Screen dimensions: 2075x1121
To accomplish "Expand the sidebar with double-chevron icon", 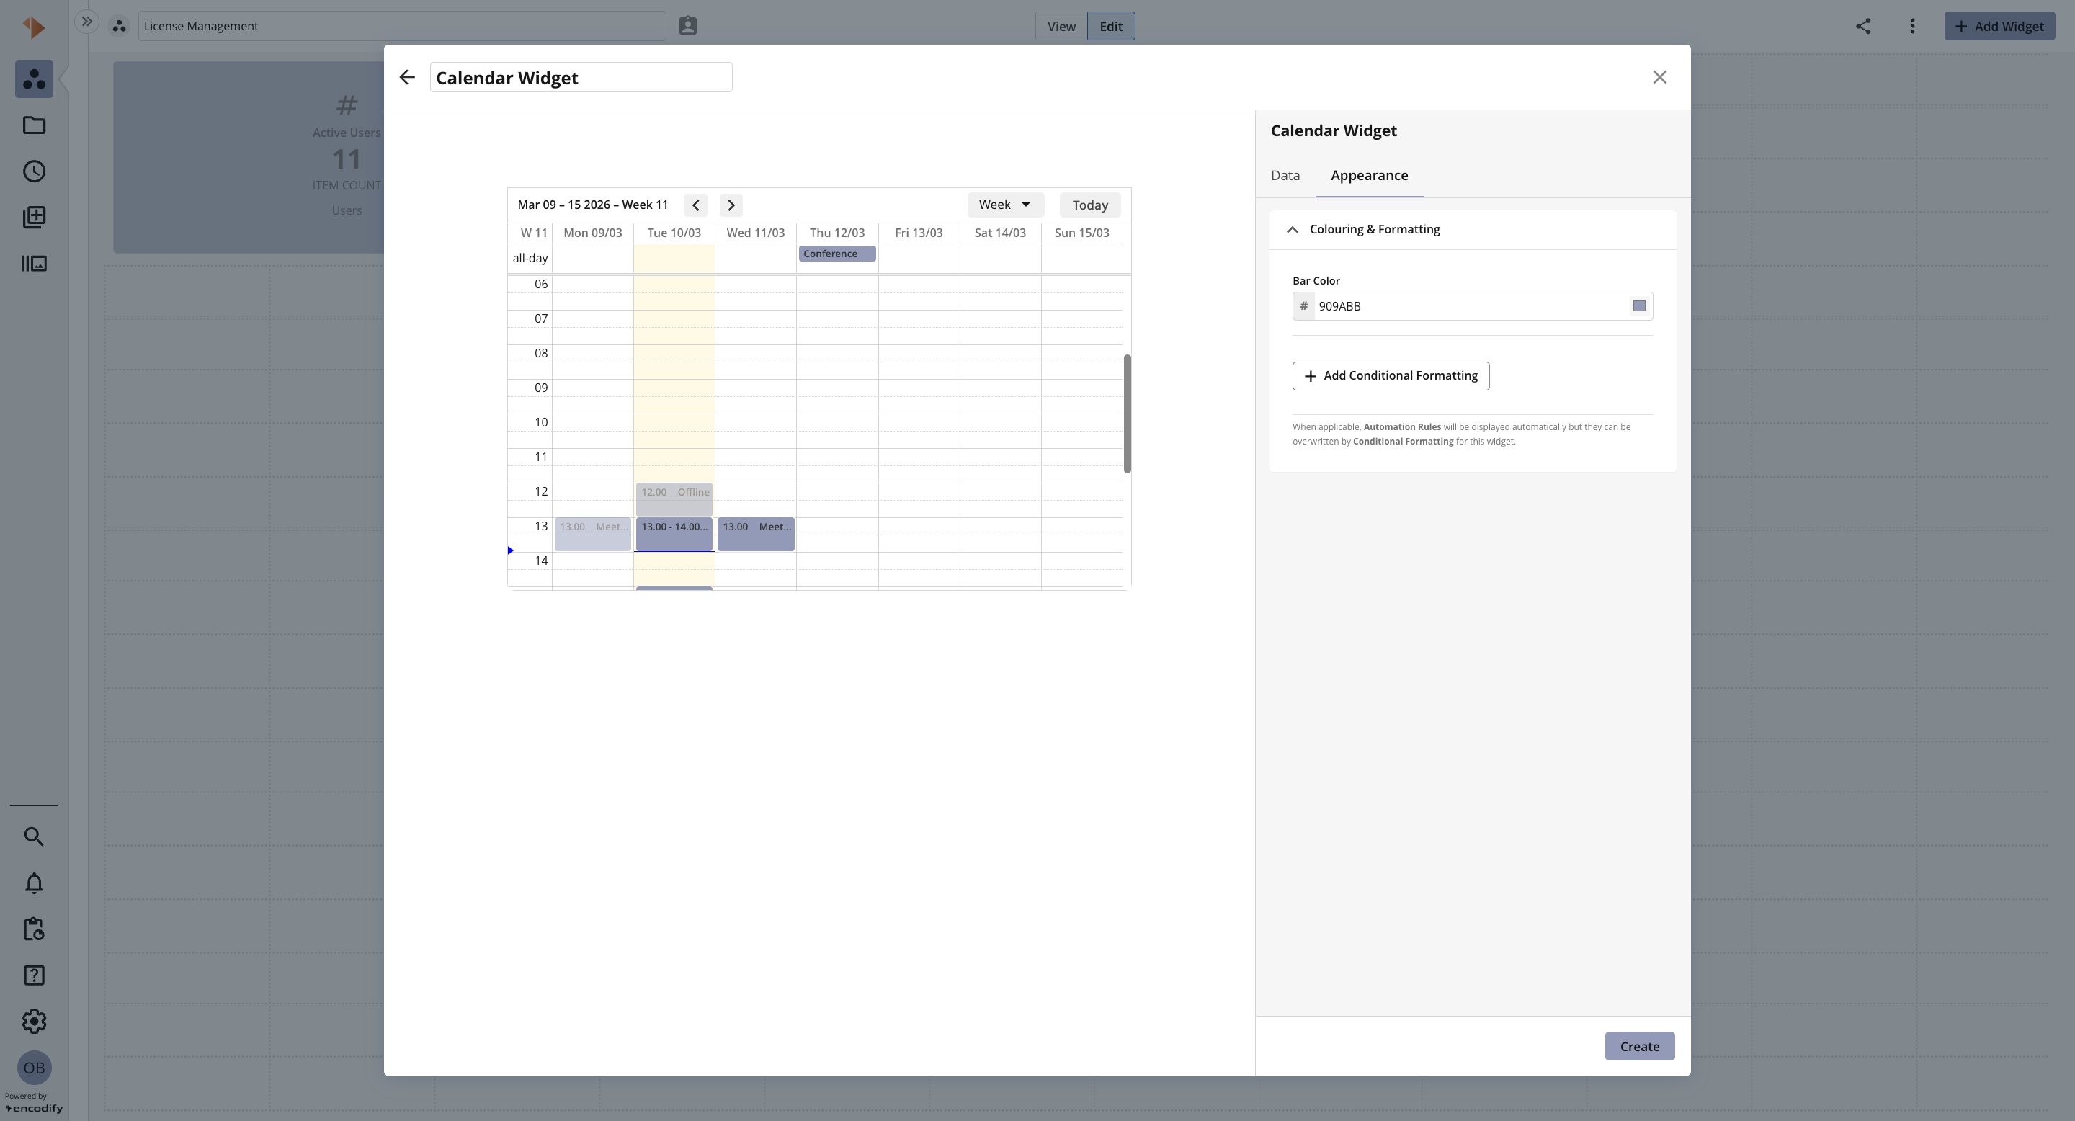I will (x=86, y=22).
